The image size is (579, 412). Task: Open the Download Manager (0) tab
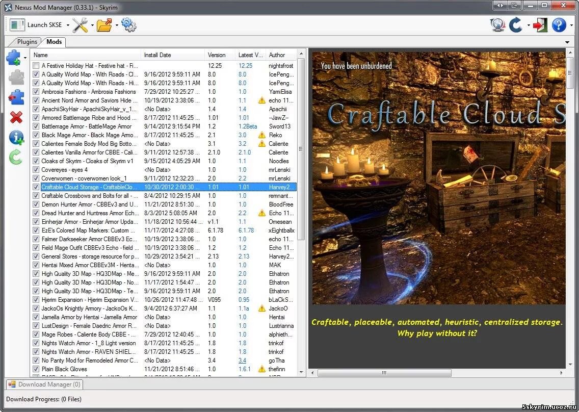click(44, 384)
